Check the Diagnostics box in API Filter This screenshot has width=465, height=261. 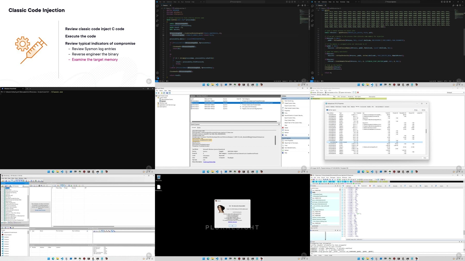[x=4, y=190]
